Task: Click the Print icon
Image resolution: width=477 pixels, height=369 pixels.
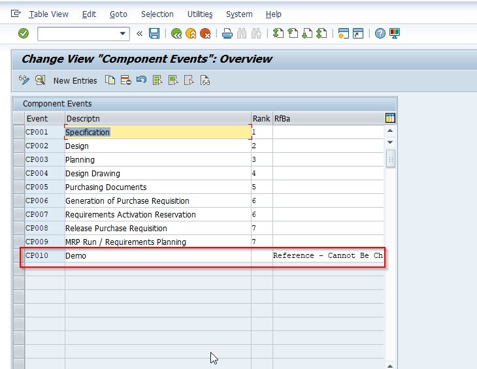Action: pos(227,33)
